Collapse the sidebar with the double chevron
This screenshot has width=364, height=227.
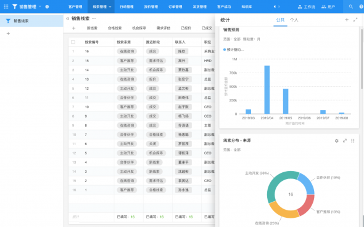click(x=67, y=18)
